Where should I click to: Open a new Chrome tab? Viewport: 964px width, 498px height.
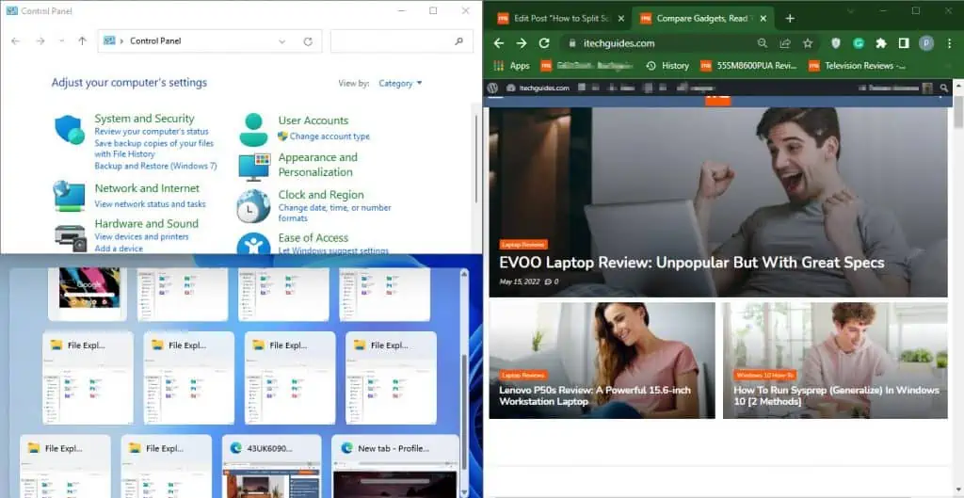(790, 19)
